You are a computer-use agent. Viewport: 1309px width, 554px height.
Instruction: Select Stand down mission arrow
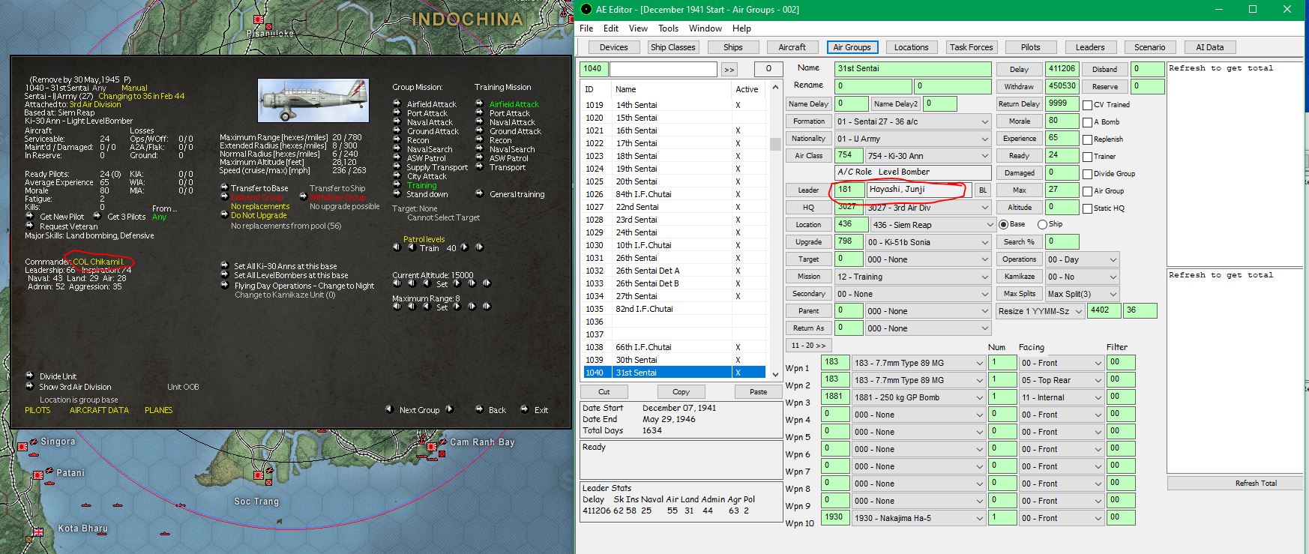point(398,194)
